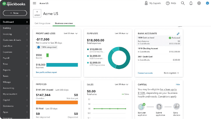Click the orange overdue invoices bar
211x119 pixels.
click(x=57, y=102)
